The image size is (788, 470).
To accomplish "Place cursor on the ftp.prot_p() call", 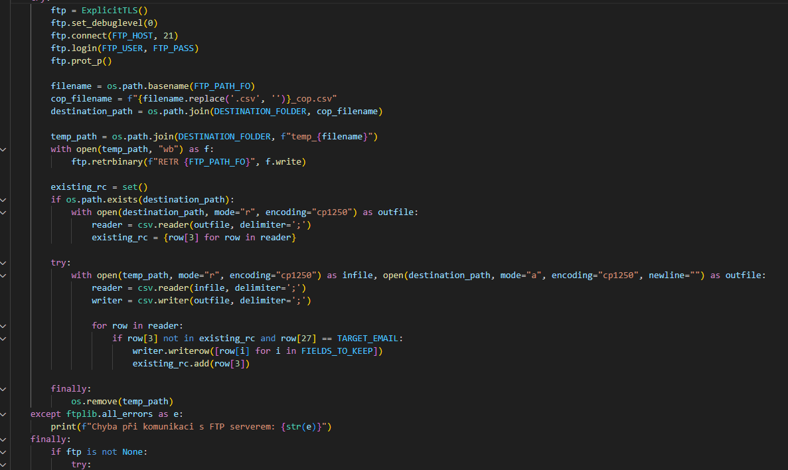I will coord(81,61).
